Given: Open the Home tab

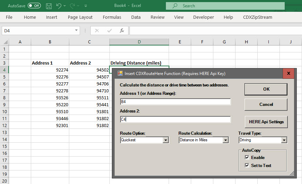Looking at the screenshot, I should coord(30,17).
